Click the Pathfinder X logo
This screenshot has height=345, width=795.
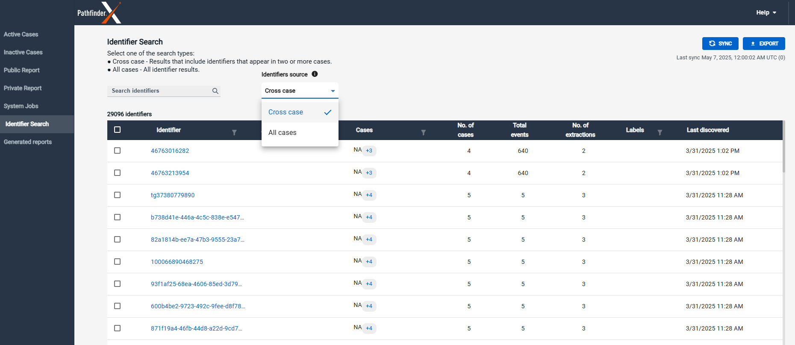(x=99, y=12)
